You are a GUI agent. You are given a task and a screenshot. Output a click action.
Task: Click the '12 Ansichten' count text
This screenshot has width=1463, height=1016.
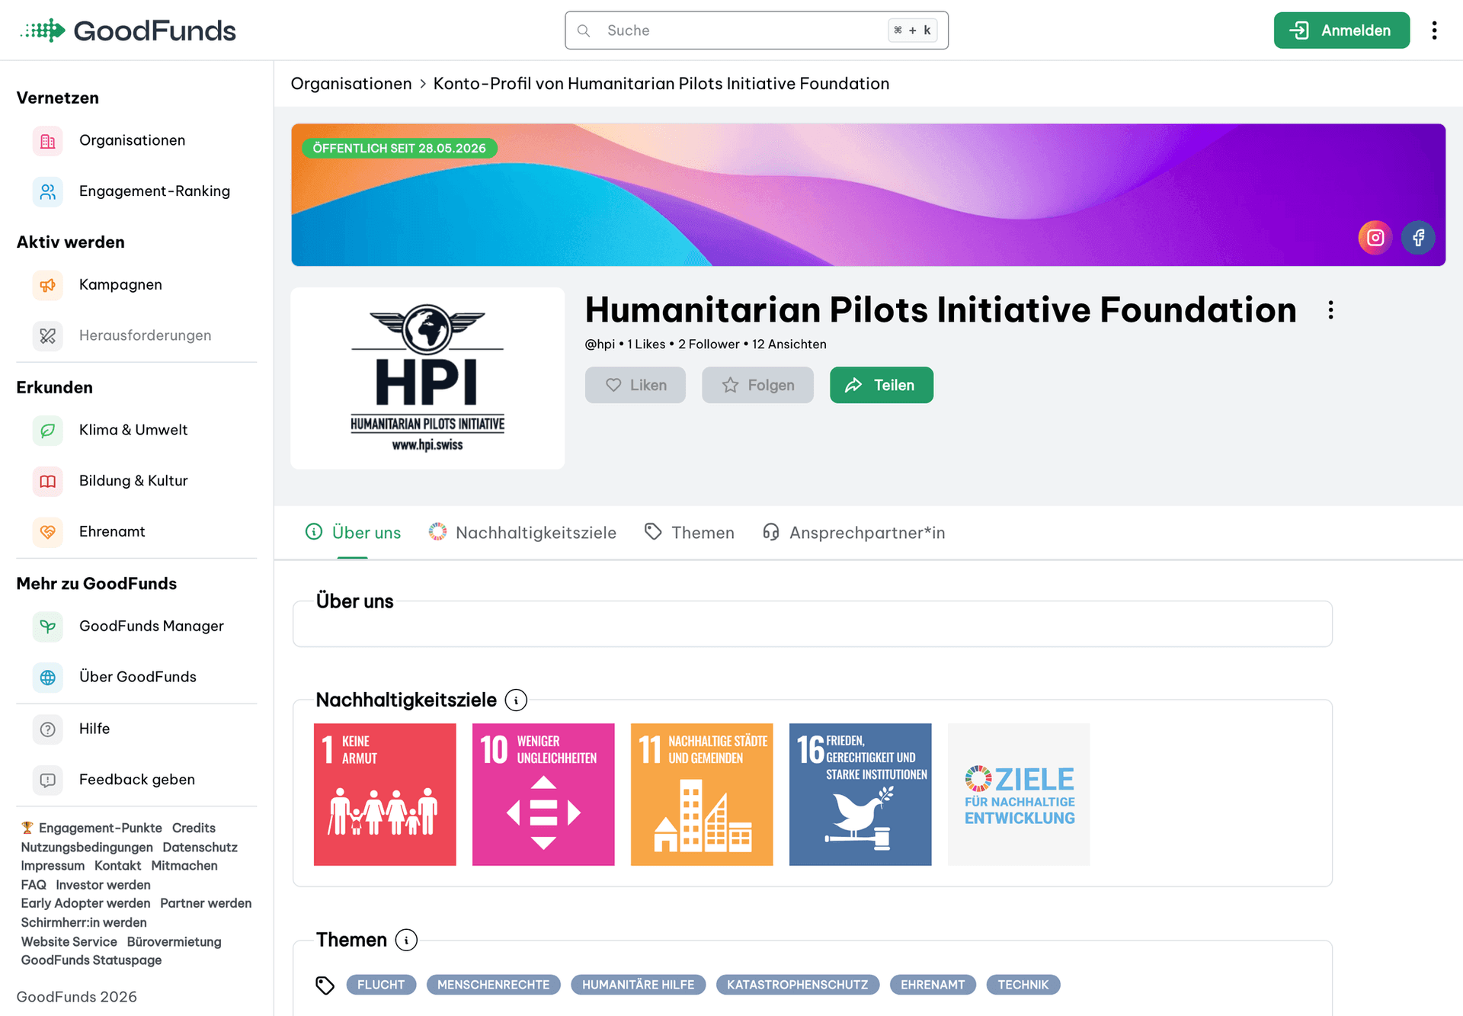point(789,345)
